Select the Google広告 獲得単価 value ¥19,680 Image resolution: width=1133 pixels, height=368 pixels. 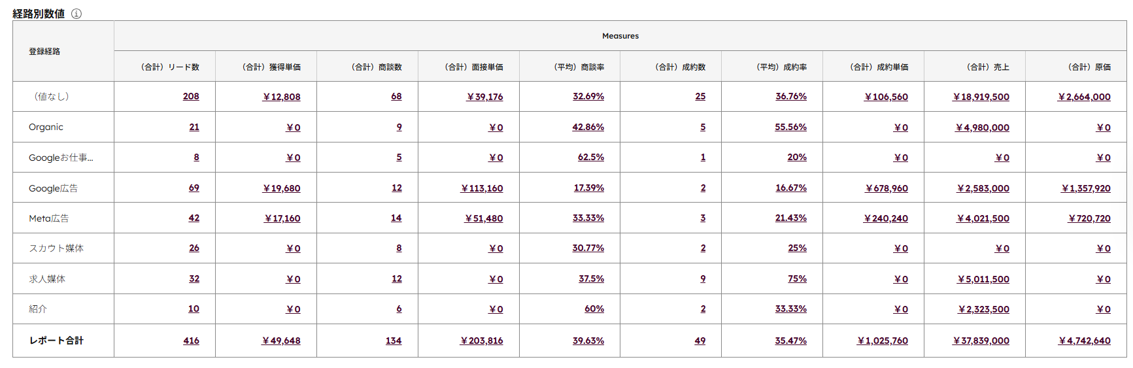(282, 188)
